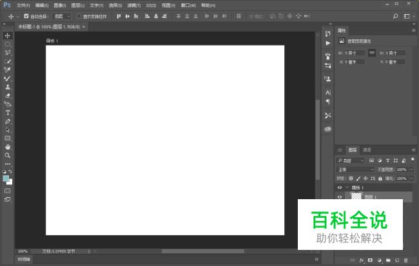Select the Move tool in the toolbox
Image resolution: width=419 pixels, height=266 pixels.
[8, 35]
